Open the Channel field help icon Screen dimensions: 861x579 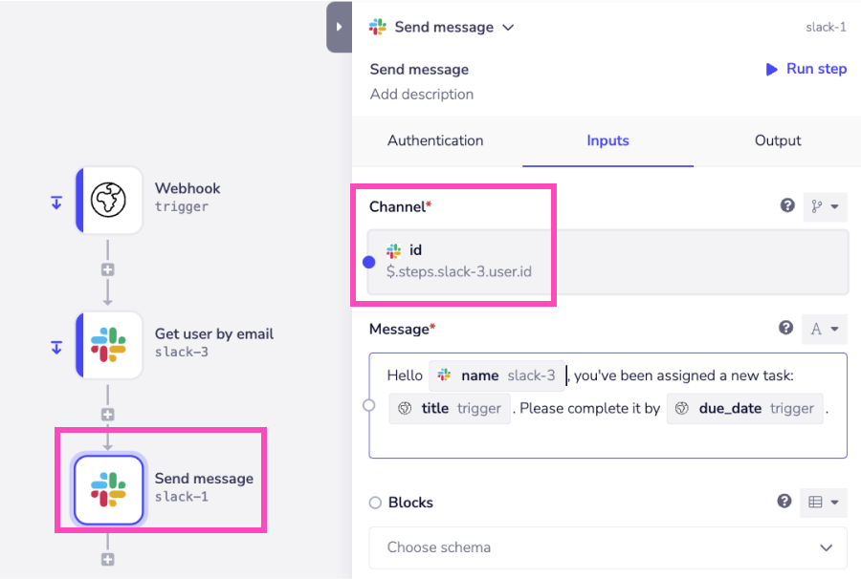(786, 205)
